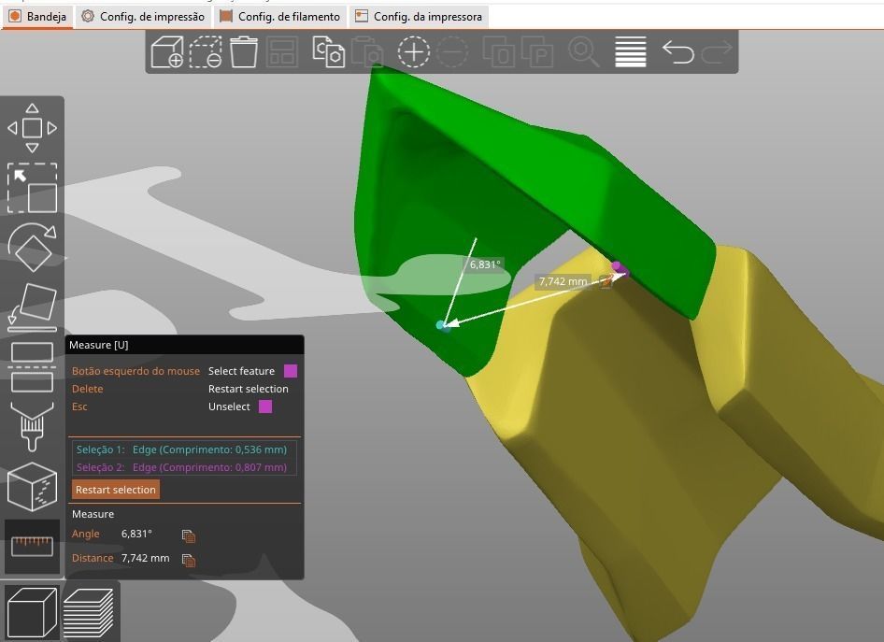Image resolution: width=884 pixels, height=642 pixels.
Task: Switch to sliced layers preview
Action: pyautogui.click(x=89, y=612)
